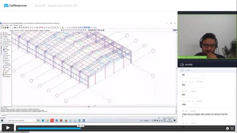Click the CHAT panel header

207,70
